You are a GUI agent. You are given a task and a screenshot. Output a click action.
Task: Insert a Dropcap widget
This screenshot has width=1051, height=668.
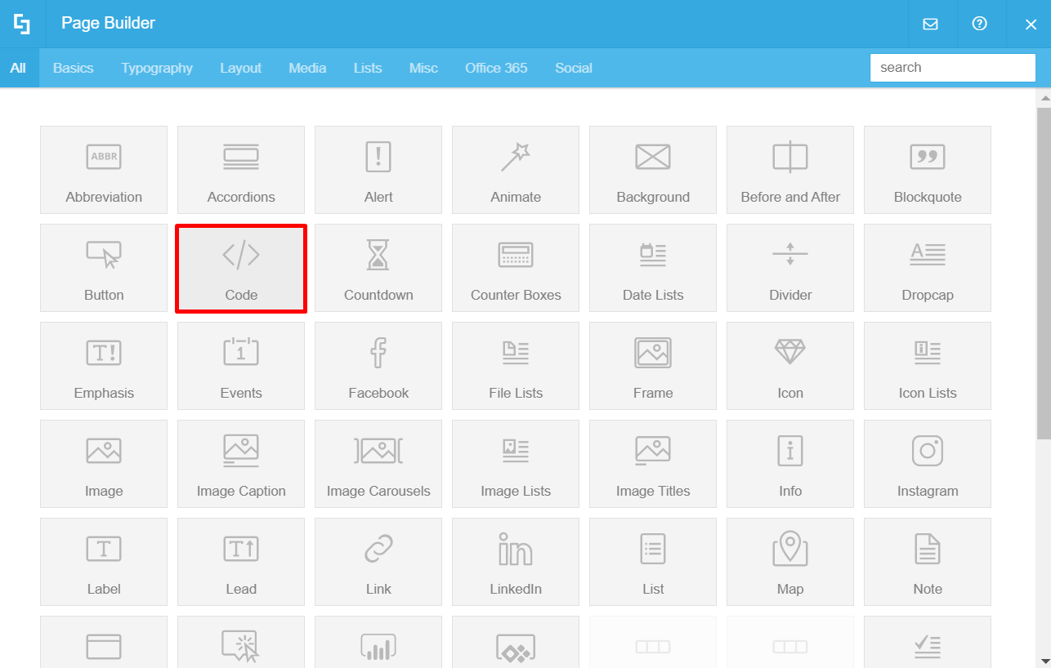pyautogui.click(x=927, y=268)
